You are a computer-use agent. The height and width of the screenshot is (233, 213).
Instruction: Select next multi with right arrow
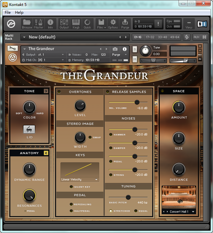[x=126, y=37]
